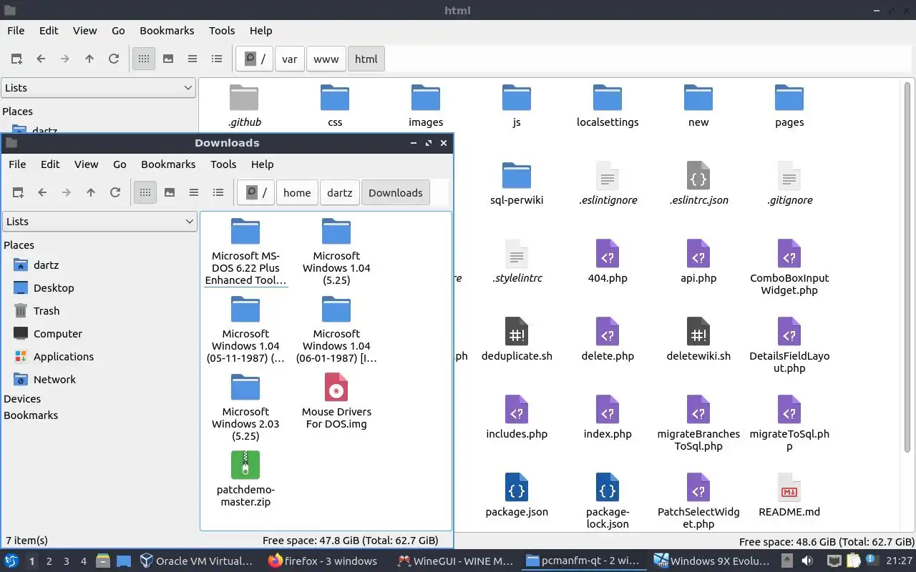This screenshot has height=572, width=916.
Task: Open View menu in html window
Action: point(84,30)
